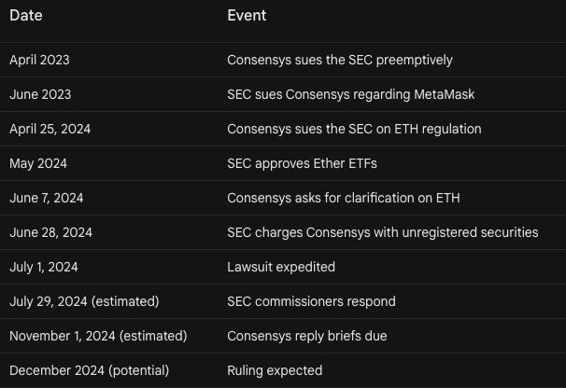566x388 pixels.
Task: Select the July 29, 2024 (estimated) cell
Action: pyautogui.click(x=84, y=301)
